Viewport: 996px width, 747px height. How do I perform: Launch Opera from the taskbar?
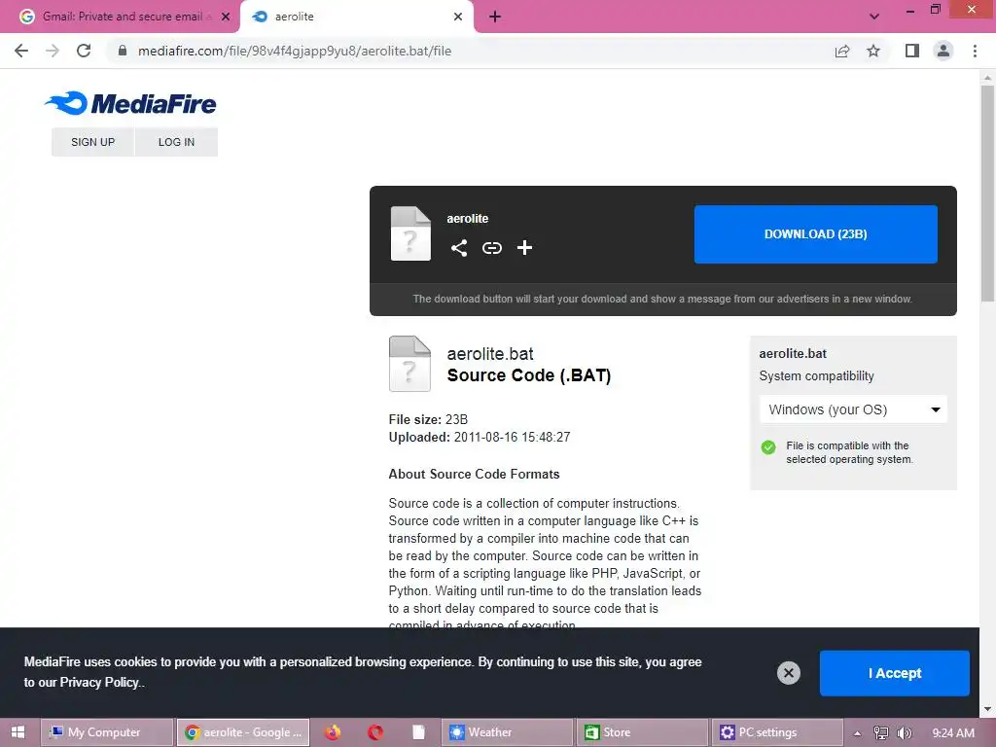coord(375,732)
